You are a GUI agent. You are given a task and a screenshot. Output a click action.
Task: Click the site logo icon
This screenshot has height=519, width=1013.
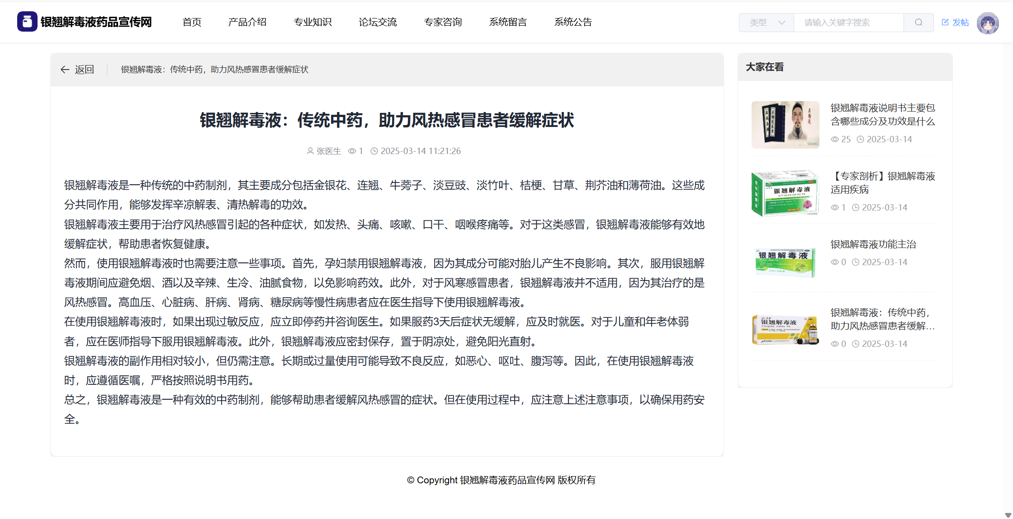coord(27,22)
